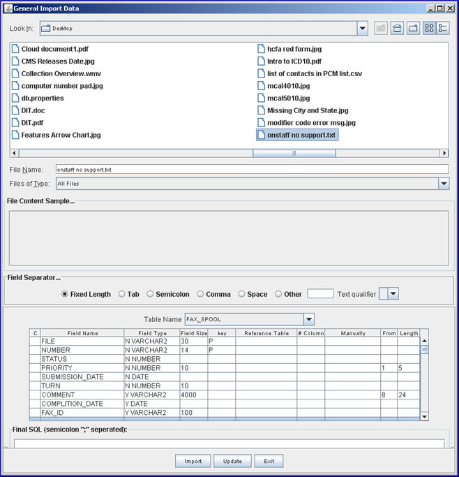Click the STATUS field name cell

tap(82, 359)
